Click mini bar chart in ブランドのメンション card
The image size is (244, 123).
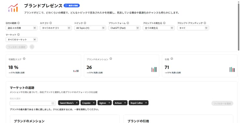154,69
